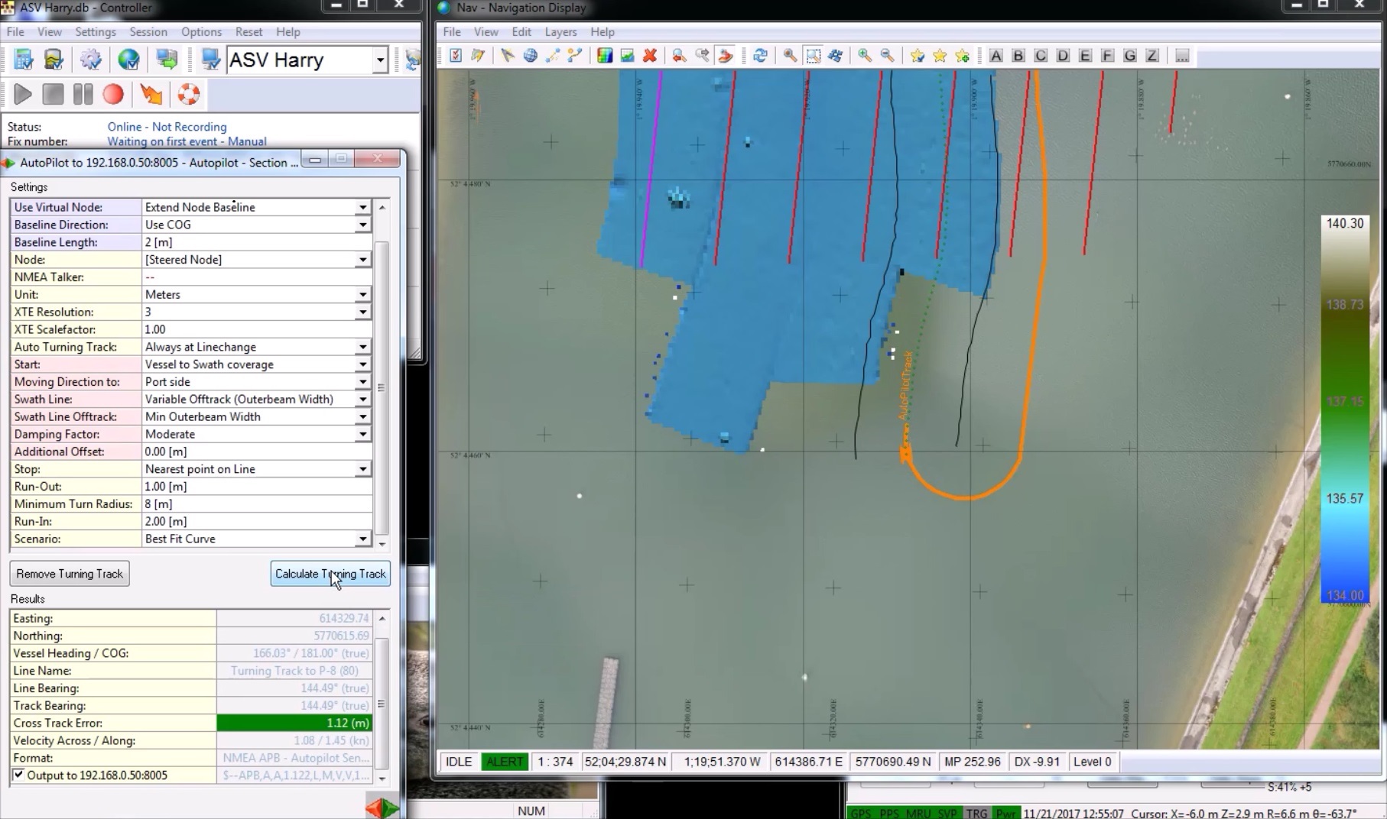Click the letter Z toolbar button

coord(1152,56)
